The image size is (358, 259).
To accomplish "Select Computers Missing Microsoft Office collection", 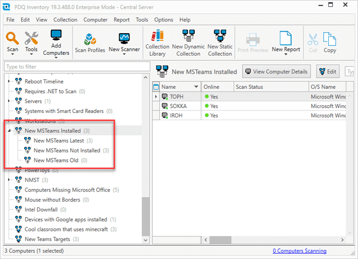I will tap(68, 190).
